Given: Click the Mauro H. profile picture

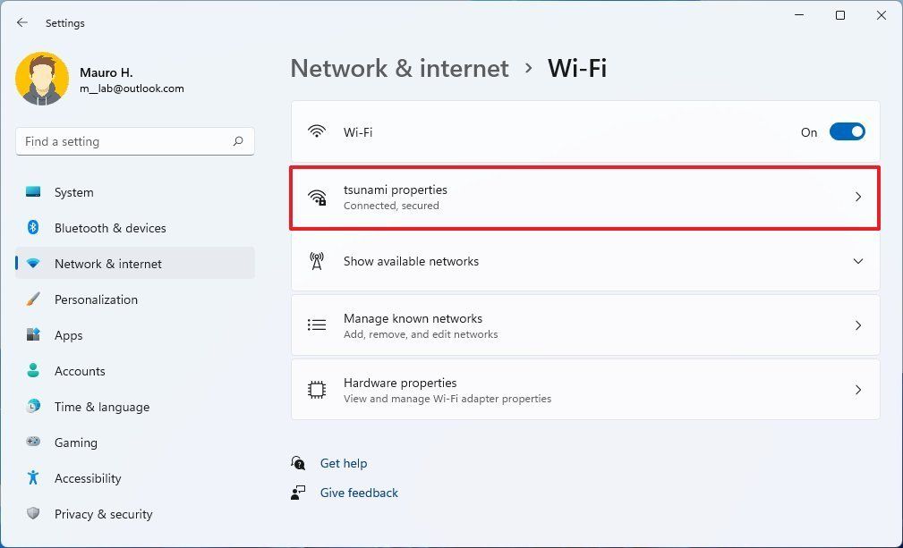Looking at the screenshot, I should click(42, 79).
